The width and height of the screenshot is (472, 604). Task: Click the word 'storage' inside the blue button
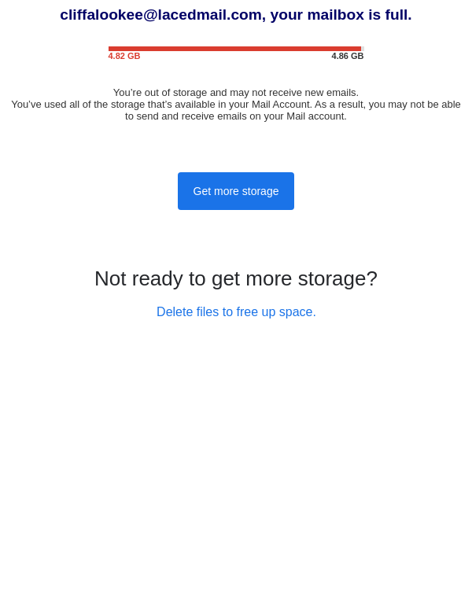click(260, 191)
